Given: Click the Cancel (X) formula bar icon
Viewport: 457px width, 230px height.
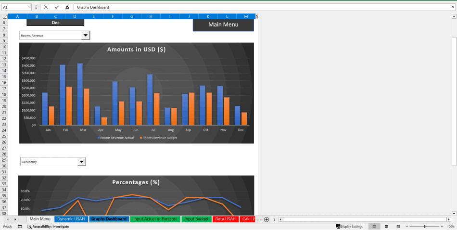Looking at the screenshot, I should pos(46,7).
